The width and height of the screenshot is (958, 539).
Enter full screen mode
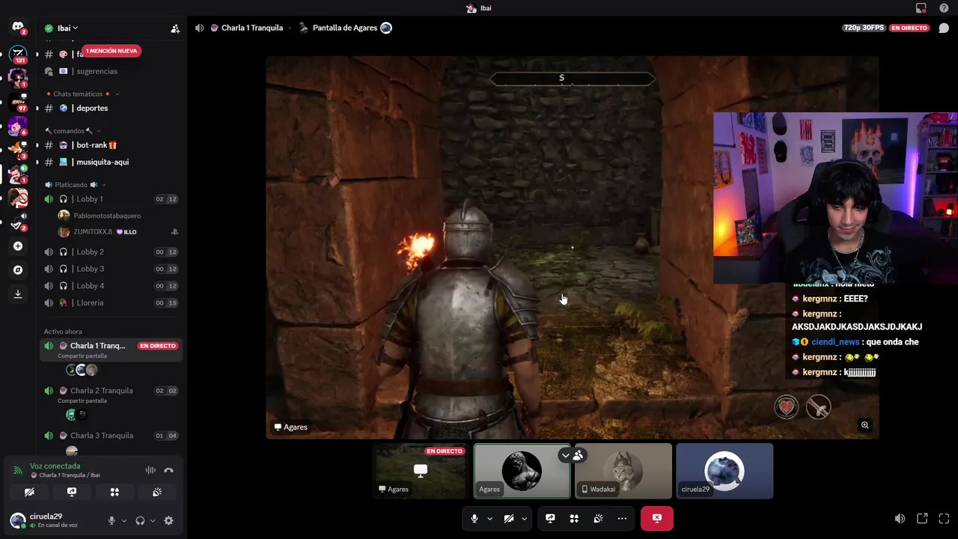[x=944, y=518]
